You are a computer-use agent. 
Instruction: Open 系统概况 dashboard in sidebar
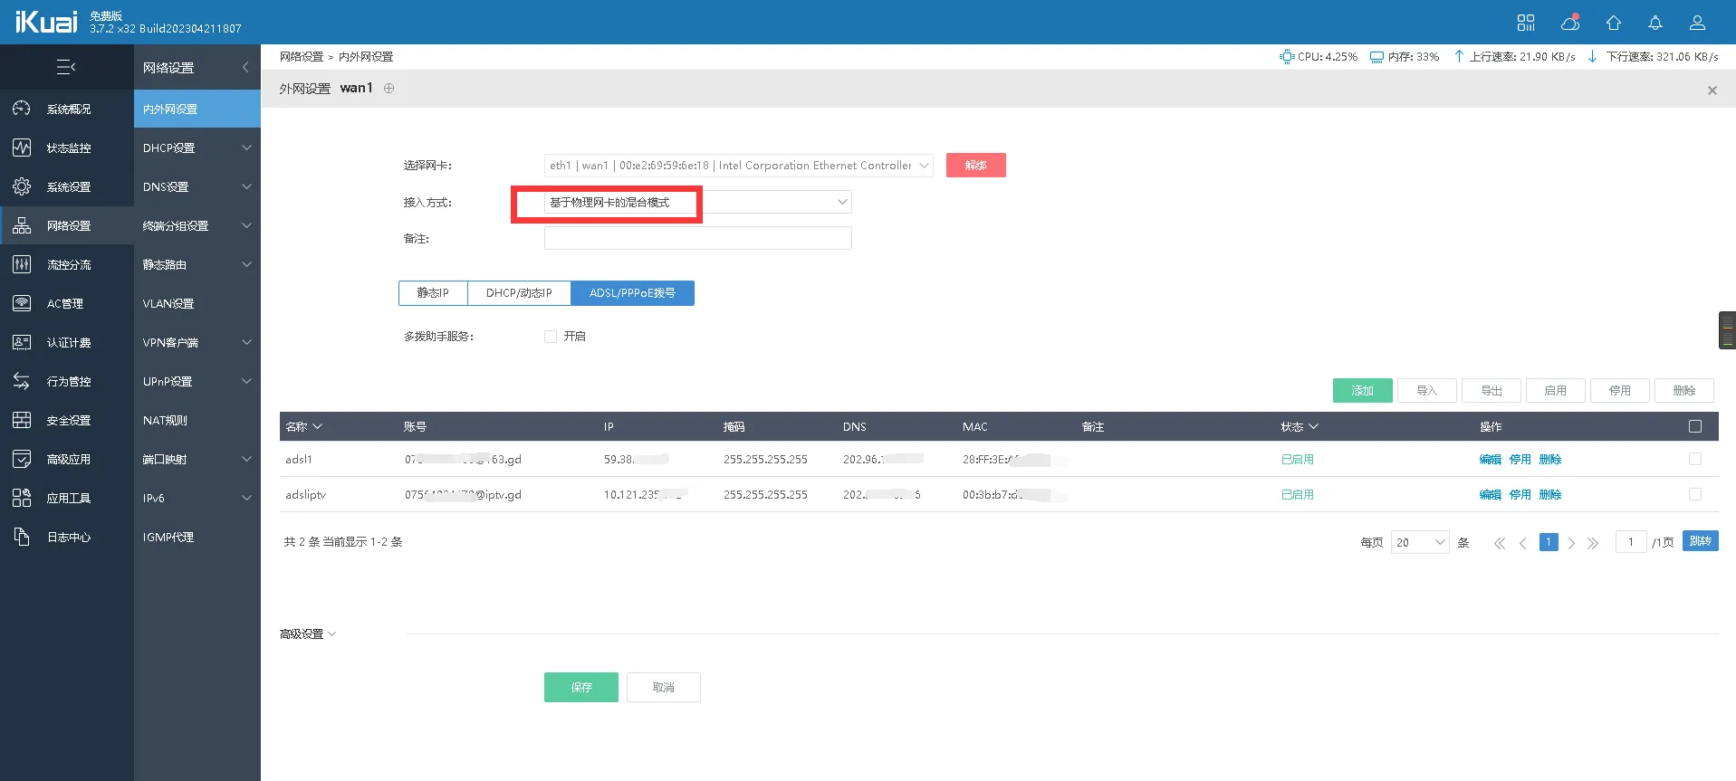tap(68, 109)
